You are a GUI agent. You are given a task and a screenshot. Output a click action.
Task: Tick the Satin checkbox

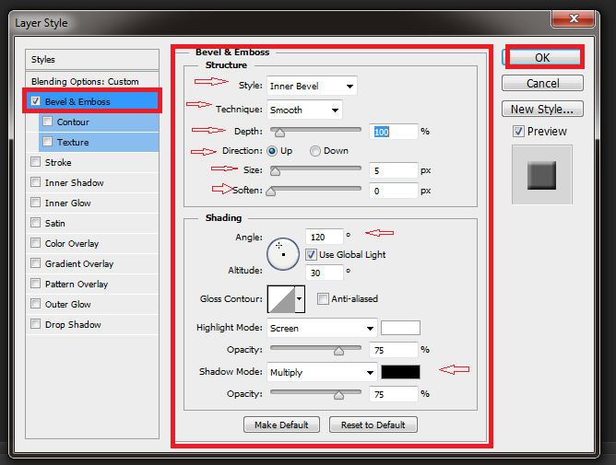(35, 223)
